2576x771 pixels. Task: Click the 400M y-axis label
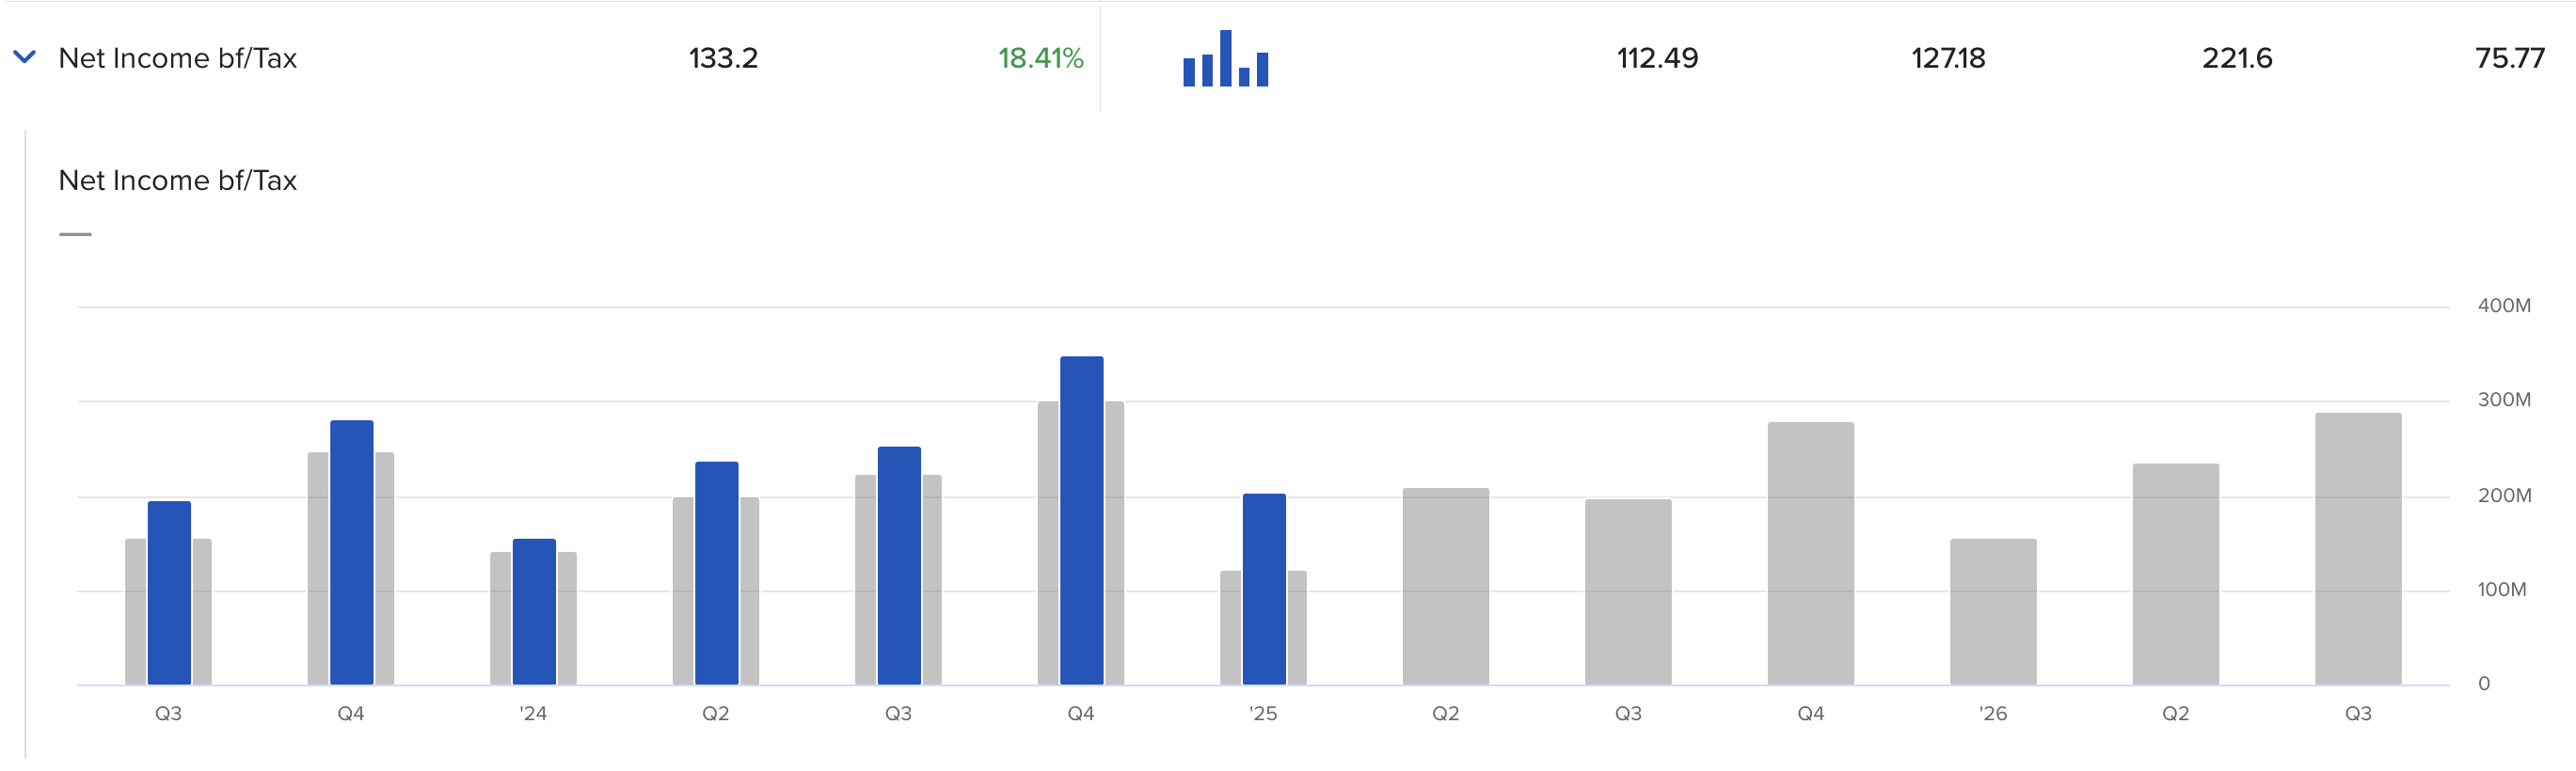coord(2503,305)
